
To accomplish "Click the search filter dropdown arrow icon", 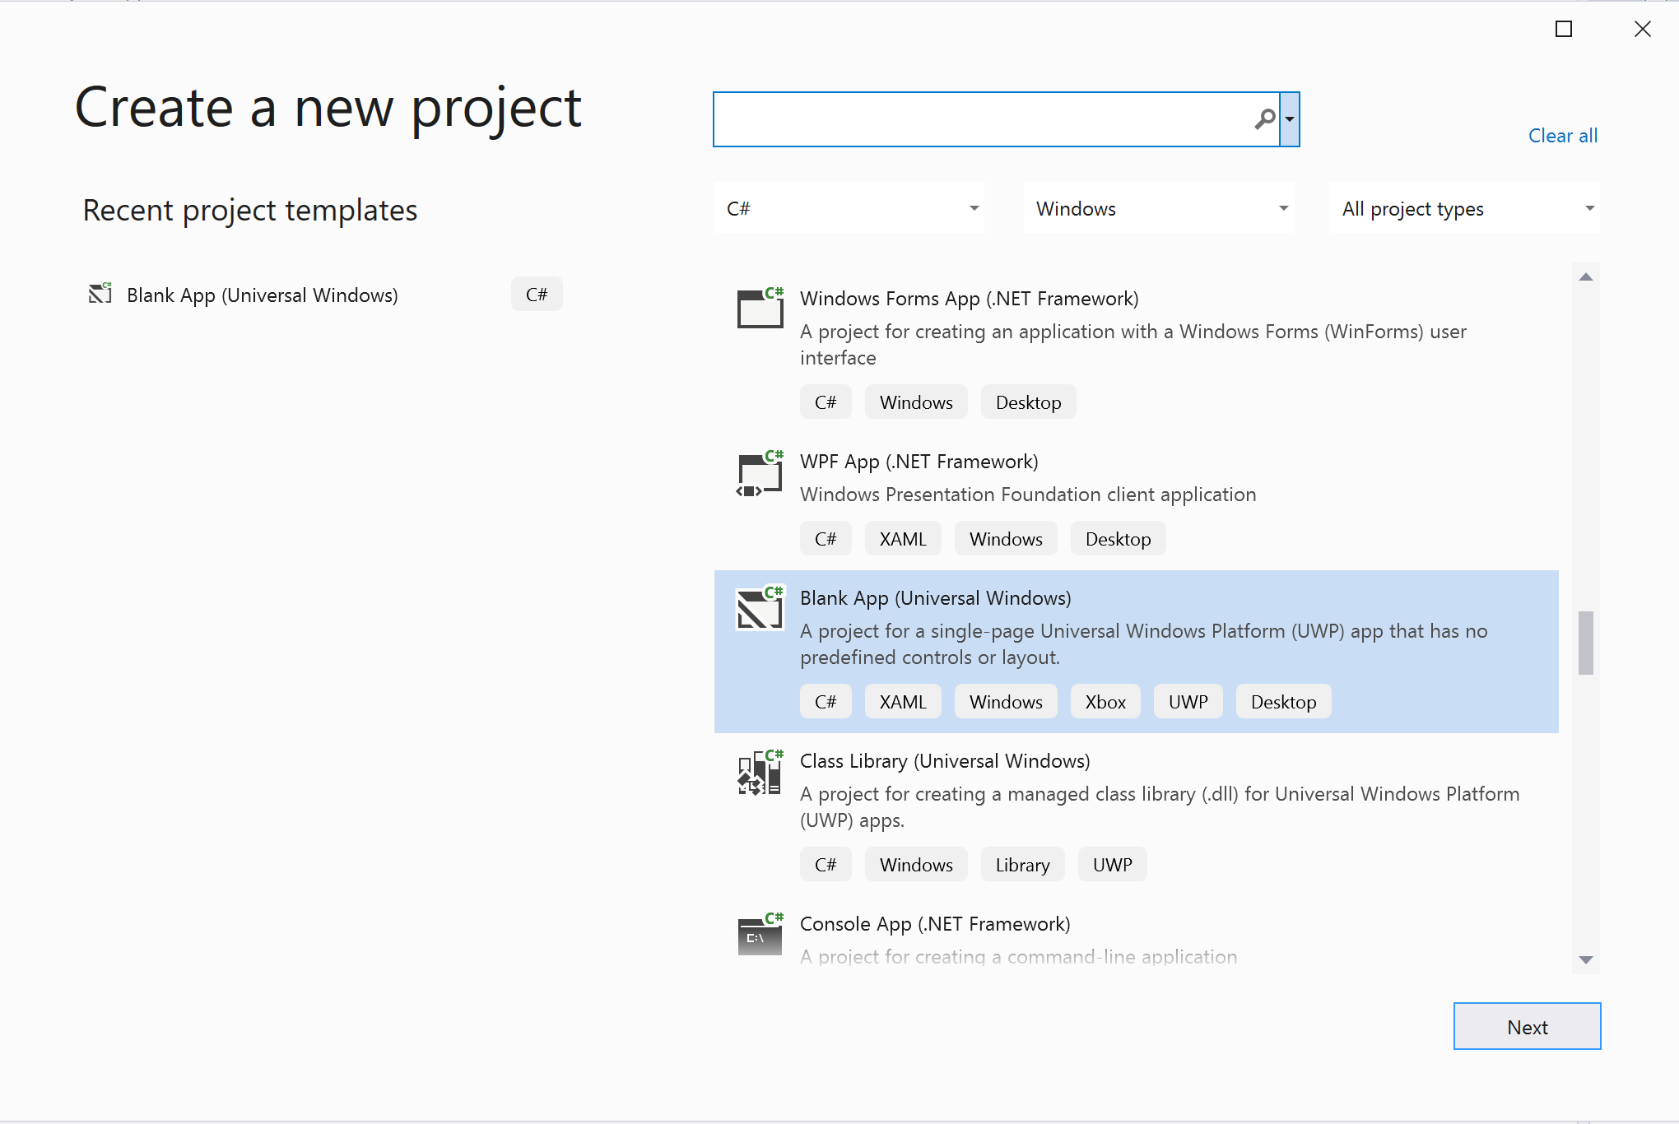I will [x=1289, y=119].
